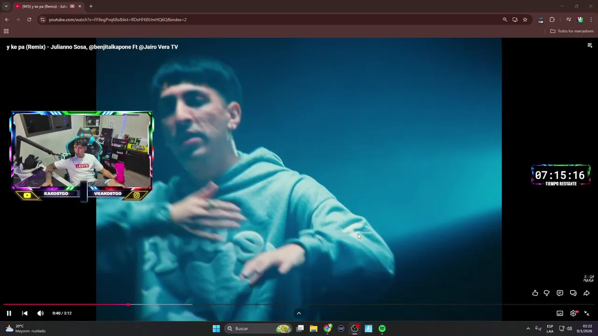Open the player settings gear

pos(573,313)
